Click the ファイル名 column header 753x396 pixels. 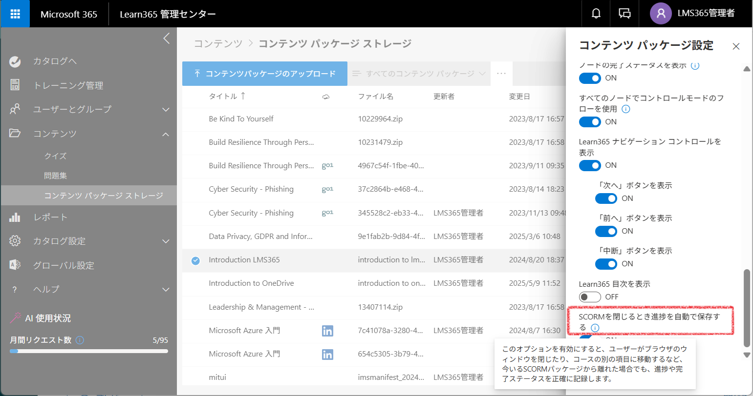click(376, 97)
